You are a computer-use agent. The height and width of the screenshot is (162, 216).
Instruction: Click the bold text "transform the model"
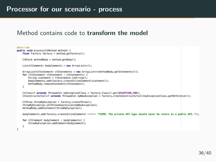(x=117, y=33)
